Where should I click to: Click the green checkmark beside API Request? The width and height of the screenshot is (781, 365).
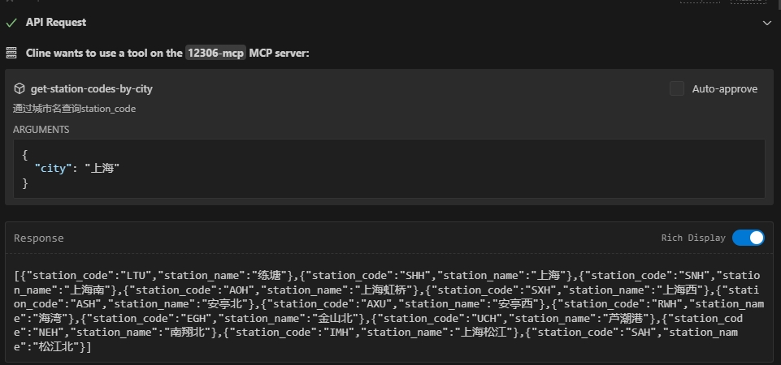click(11, 23)
